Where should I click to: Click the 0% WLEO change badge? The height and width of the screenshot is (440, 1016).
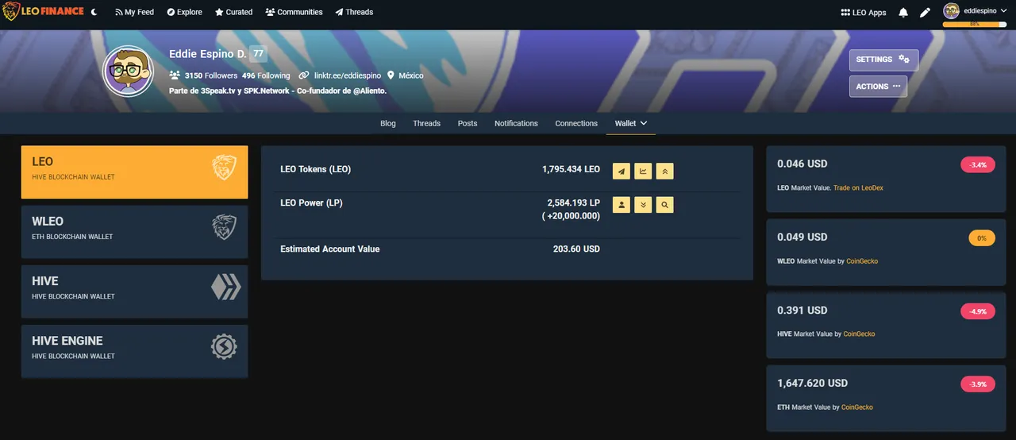click(x=982, y=238)
